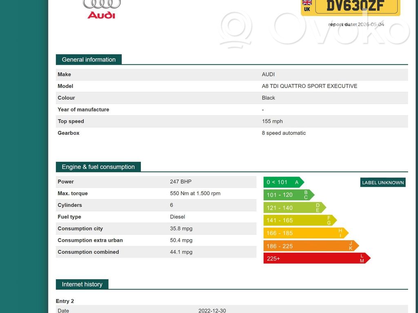
Task: Click the 44.1 mpg combined value
Action: point(181,252)
